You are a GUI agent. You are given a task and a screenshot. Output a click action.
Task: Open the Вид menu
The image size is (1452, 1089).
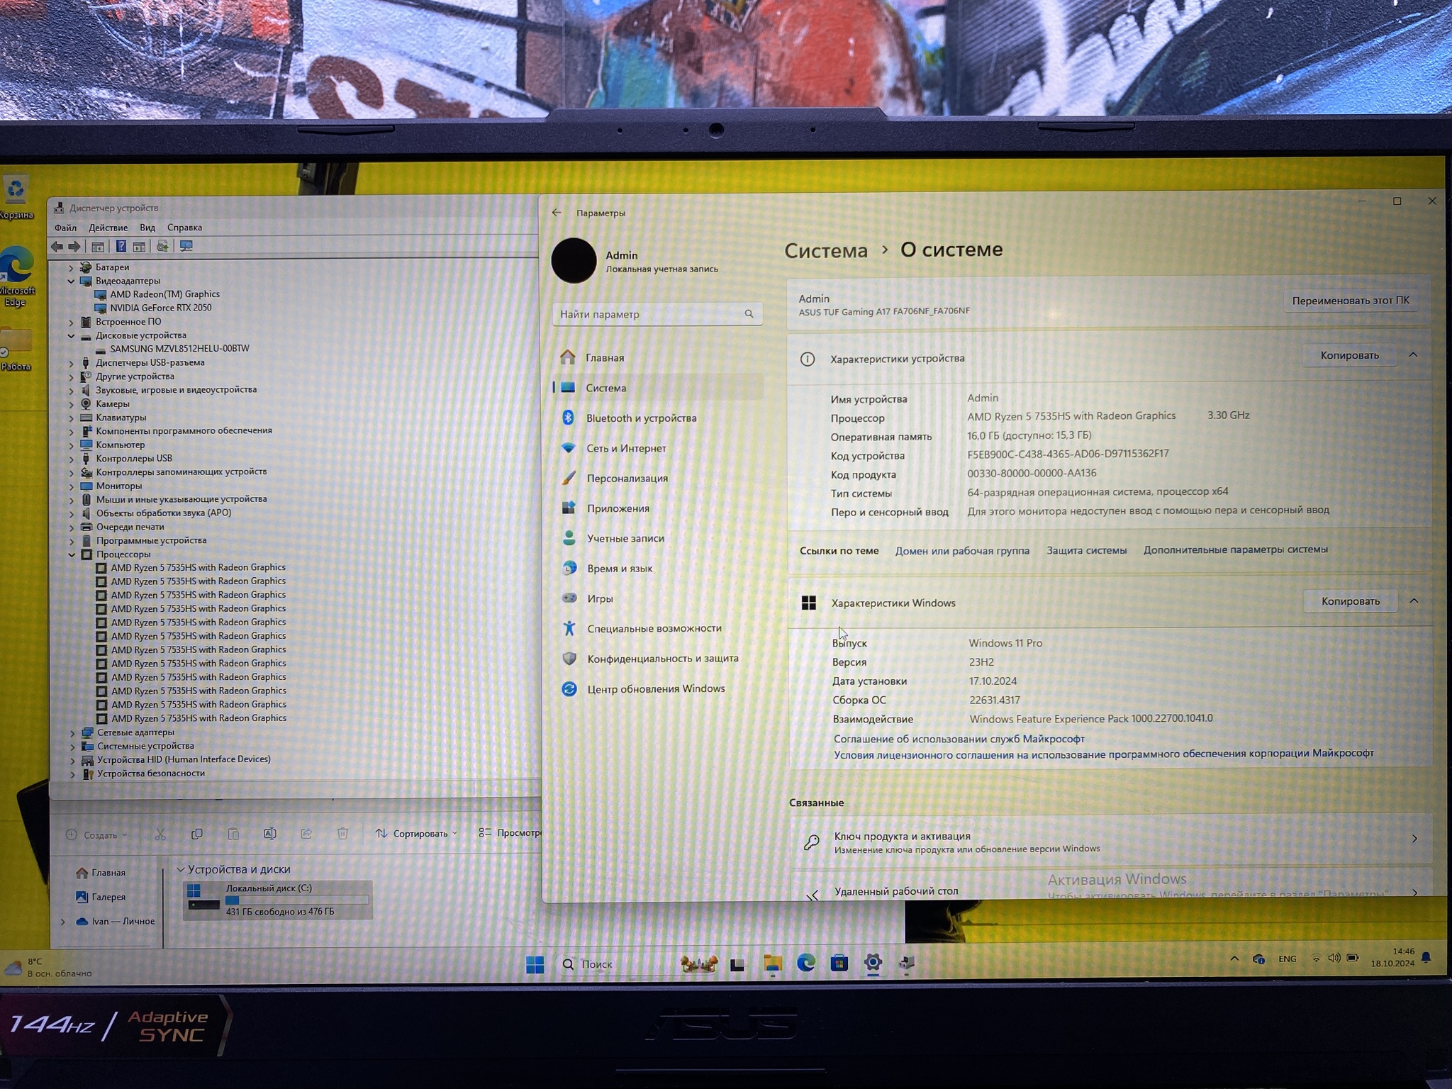click(147, 228)
